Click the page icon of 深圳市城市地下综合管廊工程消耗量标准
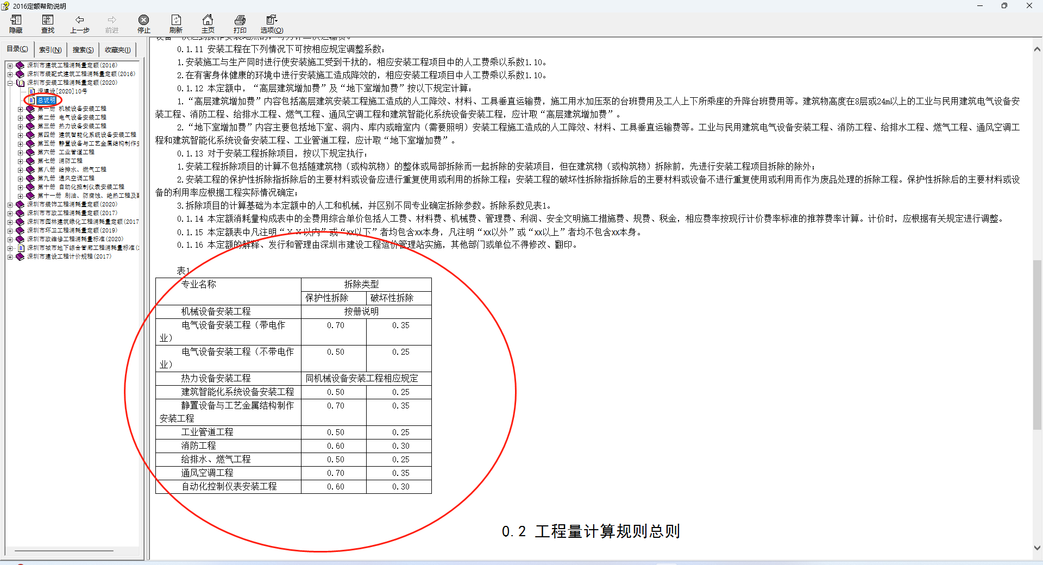The height and width of the screenshot is (565, 1043). coord(21,248)
